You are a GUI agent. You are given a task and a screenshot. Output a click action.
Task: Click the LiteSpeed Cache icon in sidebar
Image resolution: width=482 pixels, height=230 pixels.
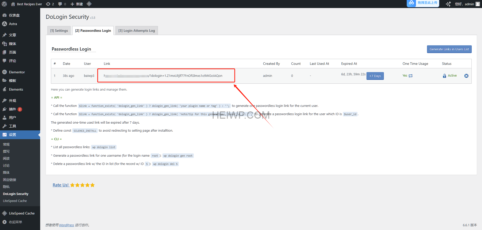(x=5, y=213)
